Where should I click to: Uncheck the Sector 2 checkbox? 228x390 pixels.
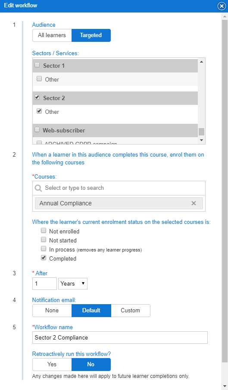37,97
